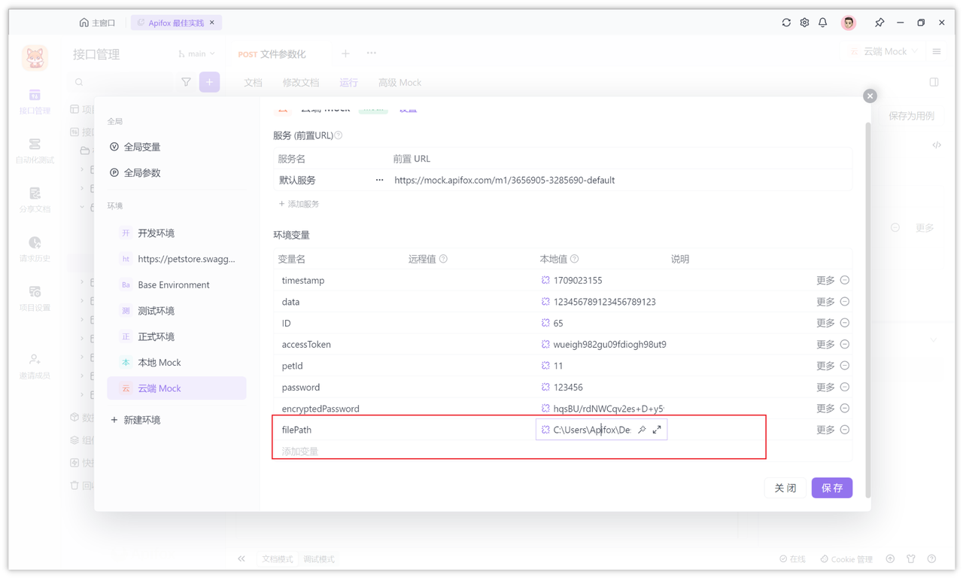Click the dynamic value icon for timestamp
The height and width of the screenshot is (578, 963).
click(x=545, y=280)
